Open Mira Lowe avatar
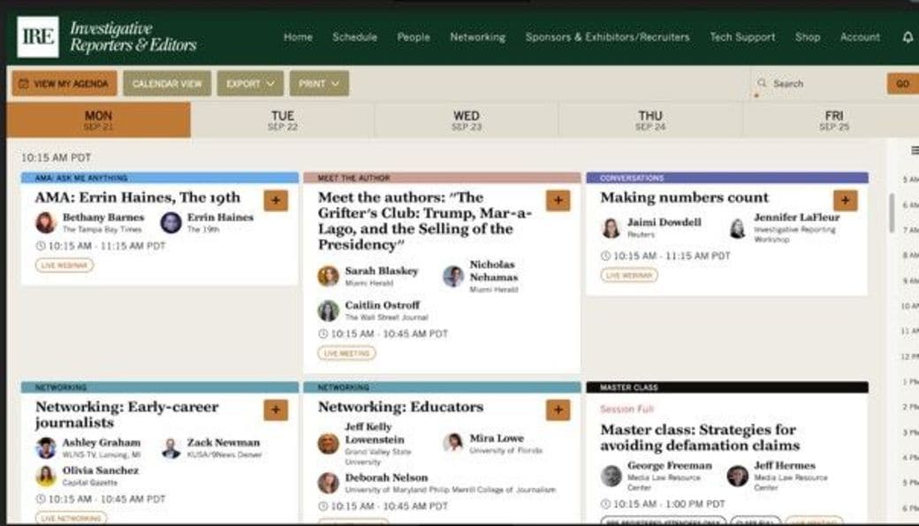This screenshot has width=919, height=526. point(453,443)
